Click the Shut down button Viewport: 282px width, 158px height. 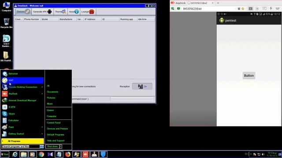click(52, 147)
